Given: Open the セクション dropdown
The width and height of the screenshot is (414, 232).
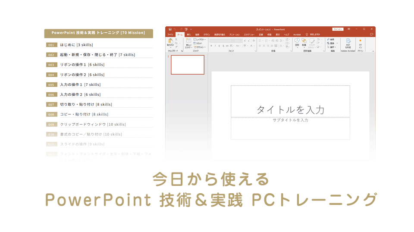Looking at the screenshot, I should pyautogui.click(x=200, y=47).
